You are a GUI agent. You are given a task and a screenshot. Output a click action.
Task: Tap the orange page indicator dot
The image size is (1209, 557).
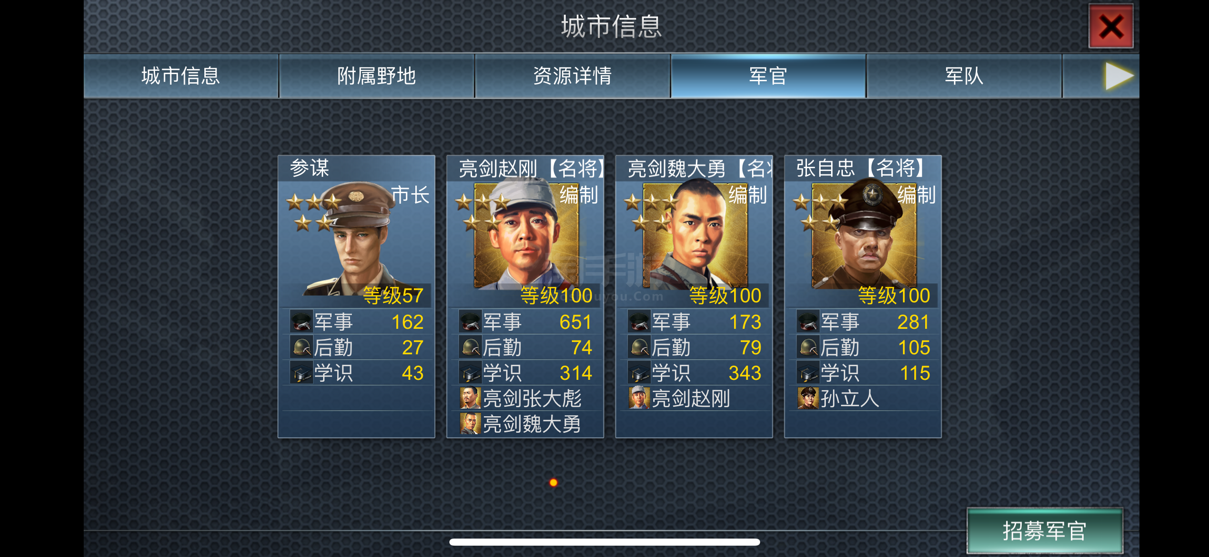[x=553, y=482]
